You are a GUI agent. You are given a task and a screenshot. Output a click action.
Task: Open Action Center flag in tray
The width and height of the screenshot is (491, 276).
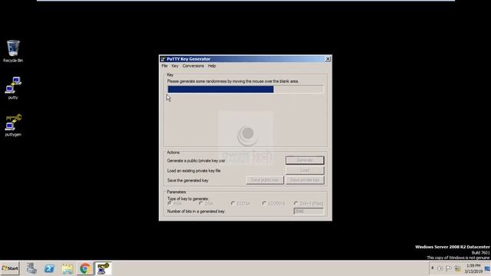(x=449, y=268)
